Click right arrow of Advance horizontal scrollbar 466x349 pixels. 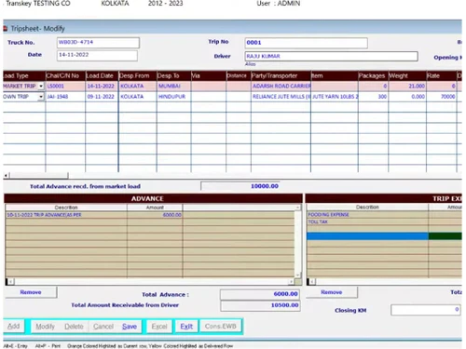[291, 282]
